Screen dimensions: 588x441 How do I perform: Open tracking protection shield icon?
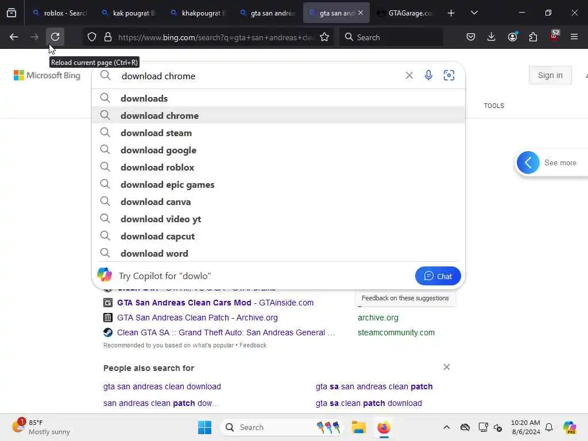(92, 37)
